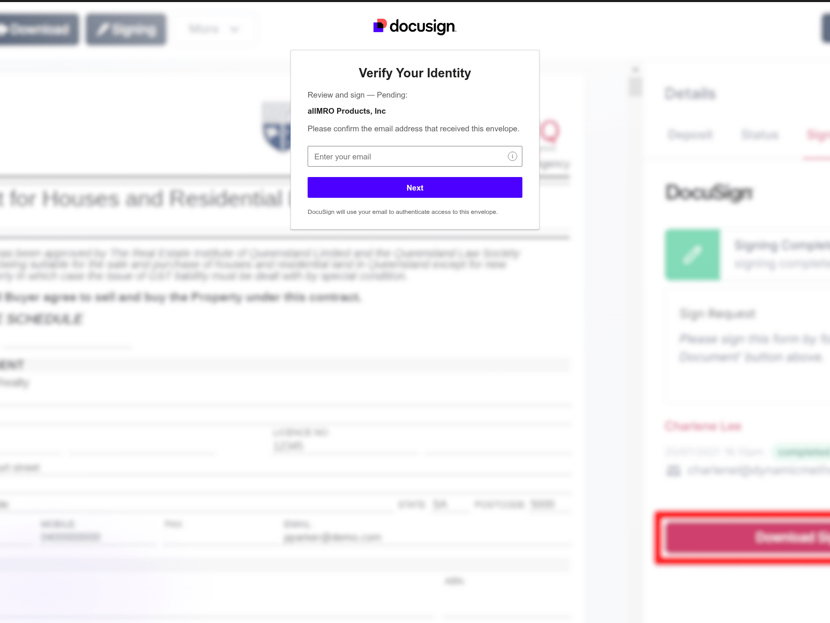Select the 'Verify Your Identity' heading
Viewport: 830px width, 623px height.
415,73
